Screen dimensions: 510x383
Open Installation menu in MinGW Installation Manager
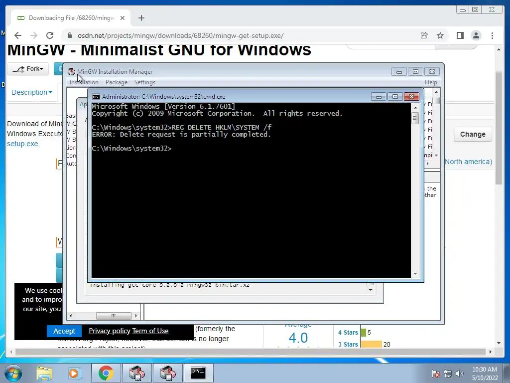pyautogui.click(x=84, y=82)
